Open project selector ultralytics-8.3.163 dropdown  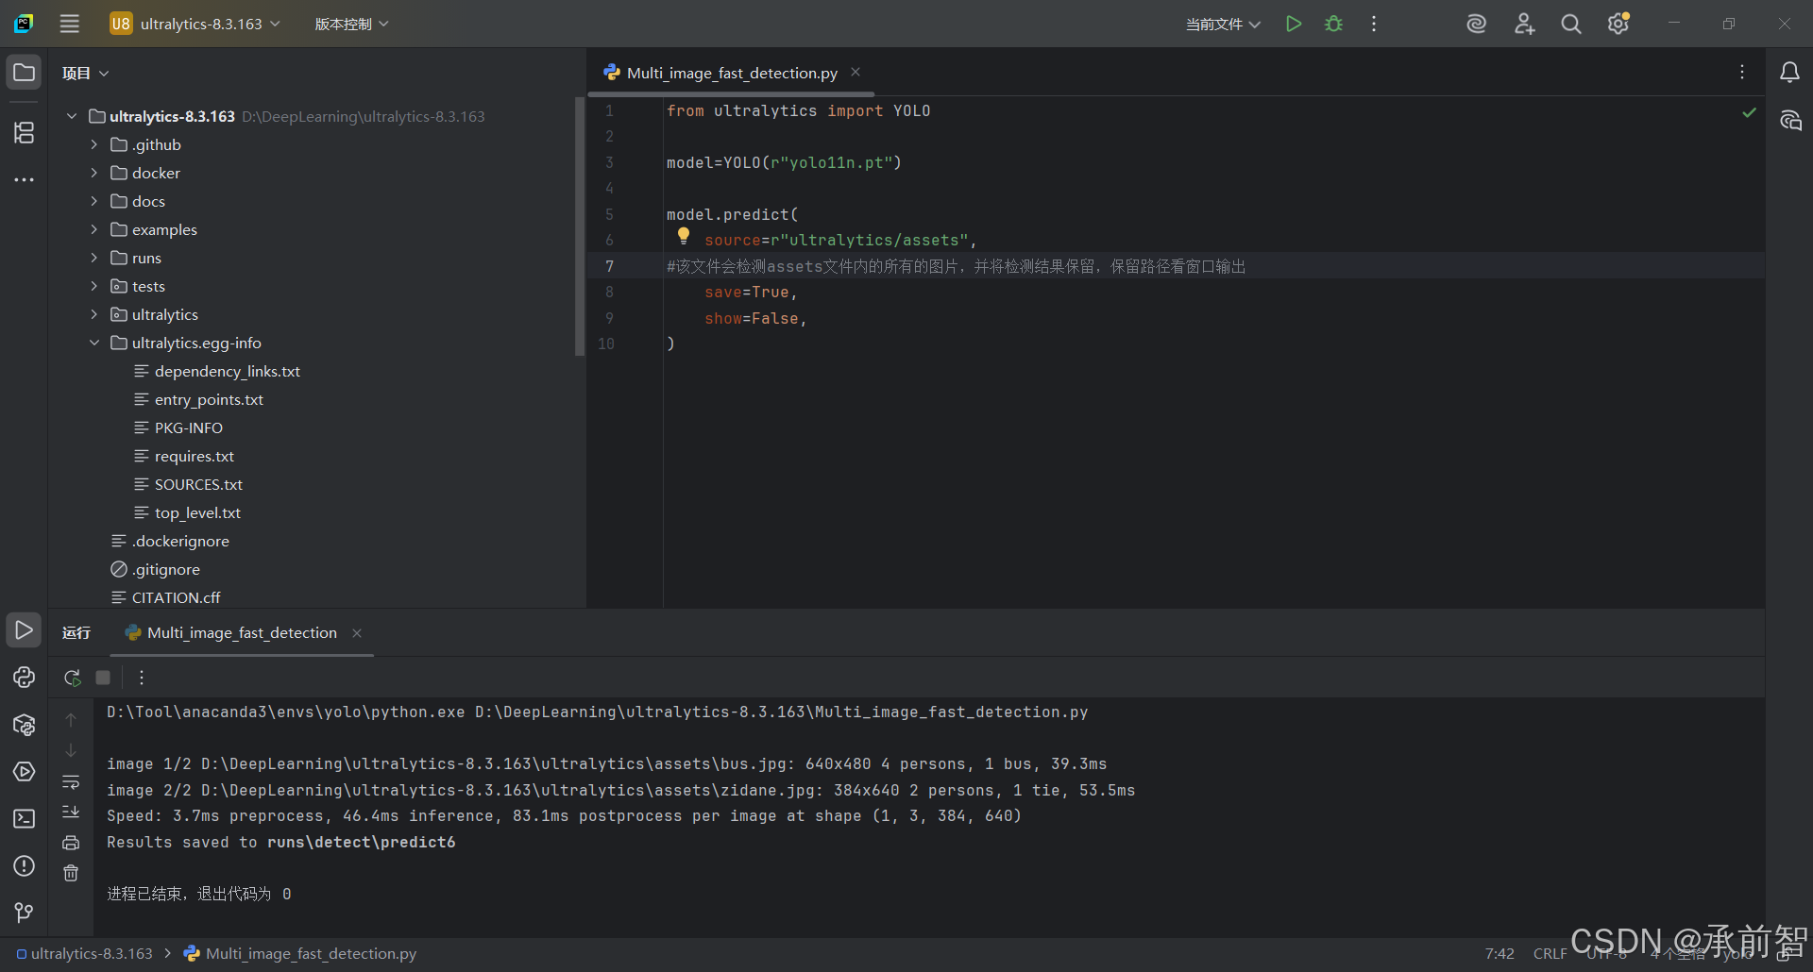(195, 24)
